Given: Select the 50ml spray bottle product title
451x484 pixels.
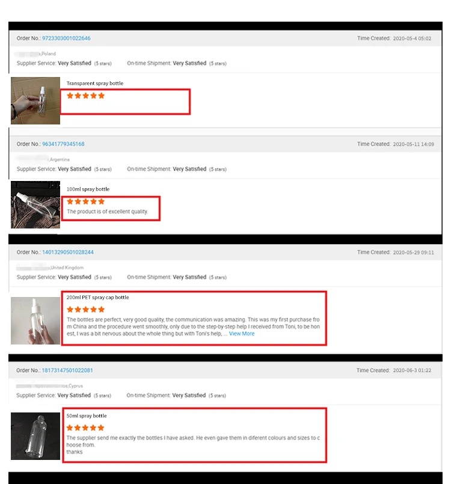Looking at the screenshot, I should pos(87,416).
